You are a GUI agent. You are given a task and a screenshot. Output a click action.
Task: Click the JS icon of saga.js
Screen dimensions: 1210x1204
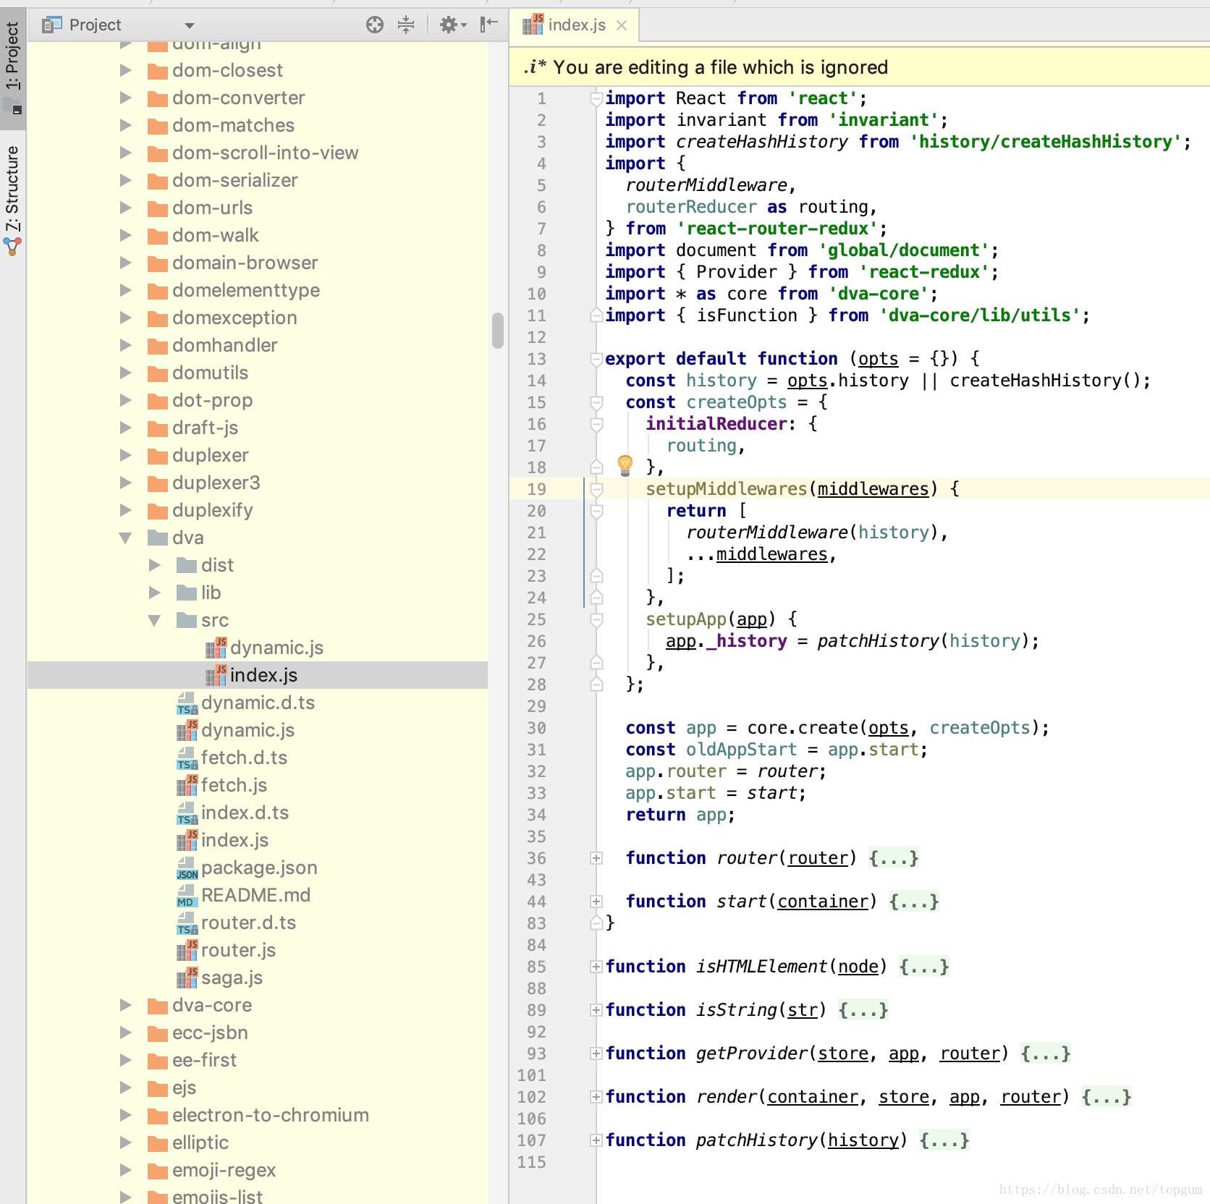click(187, 978)
